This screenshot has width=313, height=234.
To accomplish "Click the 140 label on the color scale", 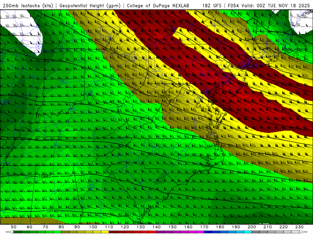I will click(x=156, y=227).
